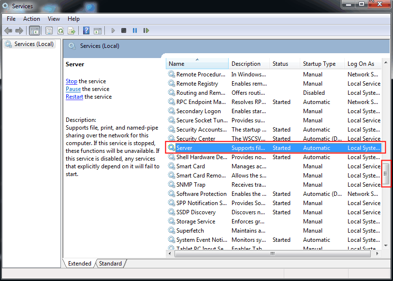Image resolution: width=393 pixels, height=281 pixels.
Task: Select the System Event Noti... service row
Action: (274, 239)
